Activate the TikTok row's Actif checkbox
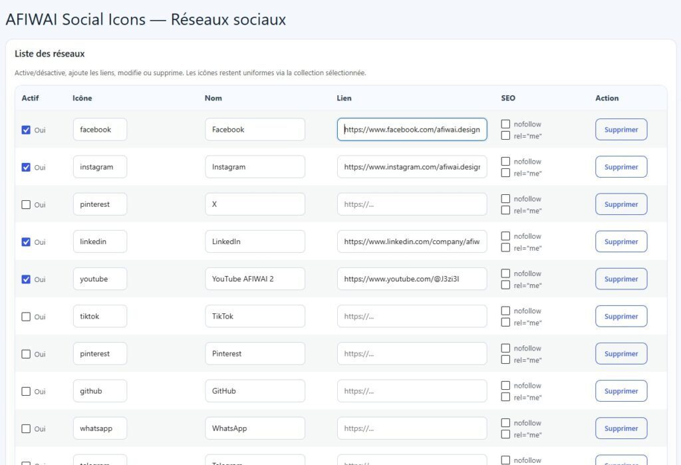 pos(26,317)
